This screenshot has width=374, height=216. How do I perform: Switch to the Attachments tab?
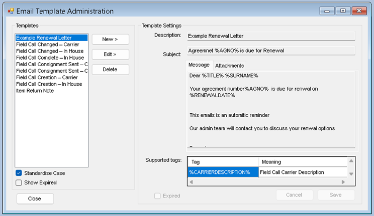coord(229,66)
